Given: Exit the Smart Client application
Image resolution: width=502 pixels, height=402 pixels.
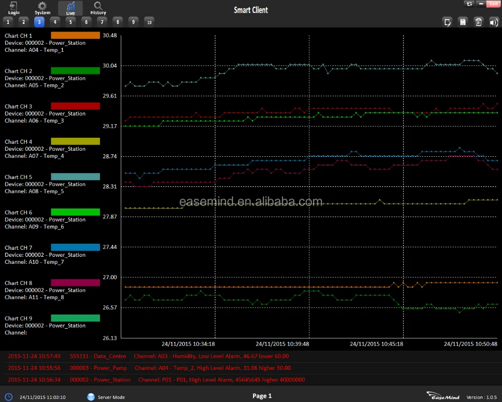Looking at the screenshot, I should (494, 4).
